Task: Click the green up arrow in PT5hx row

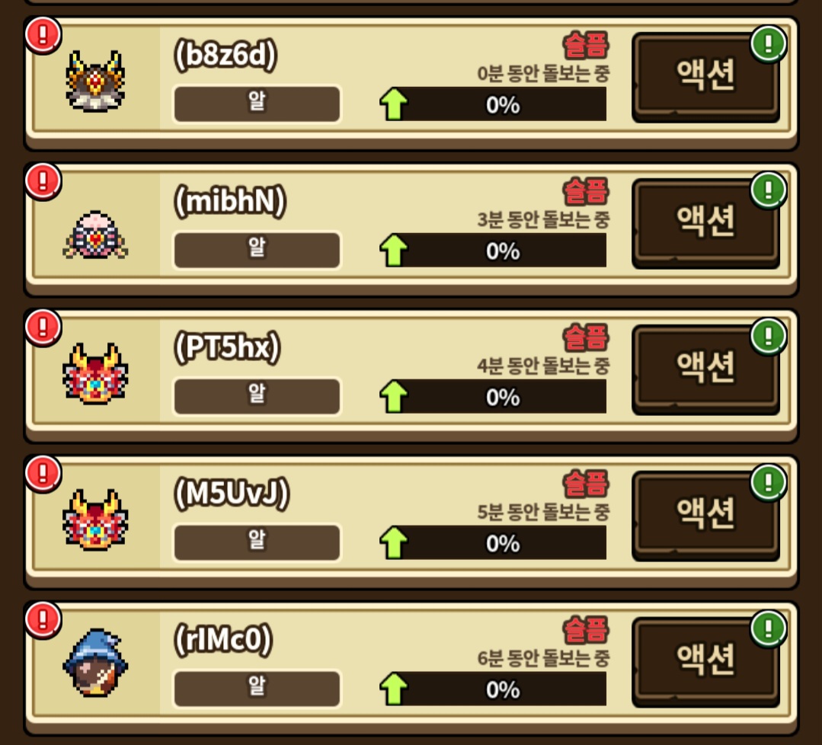Action: coord(394,396)
